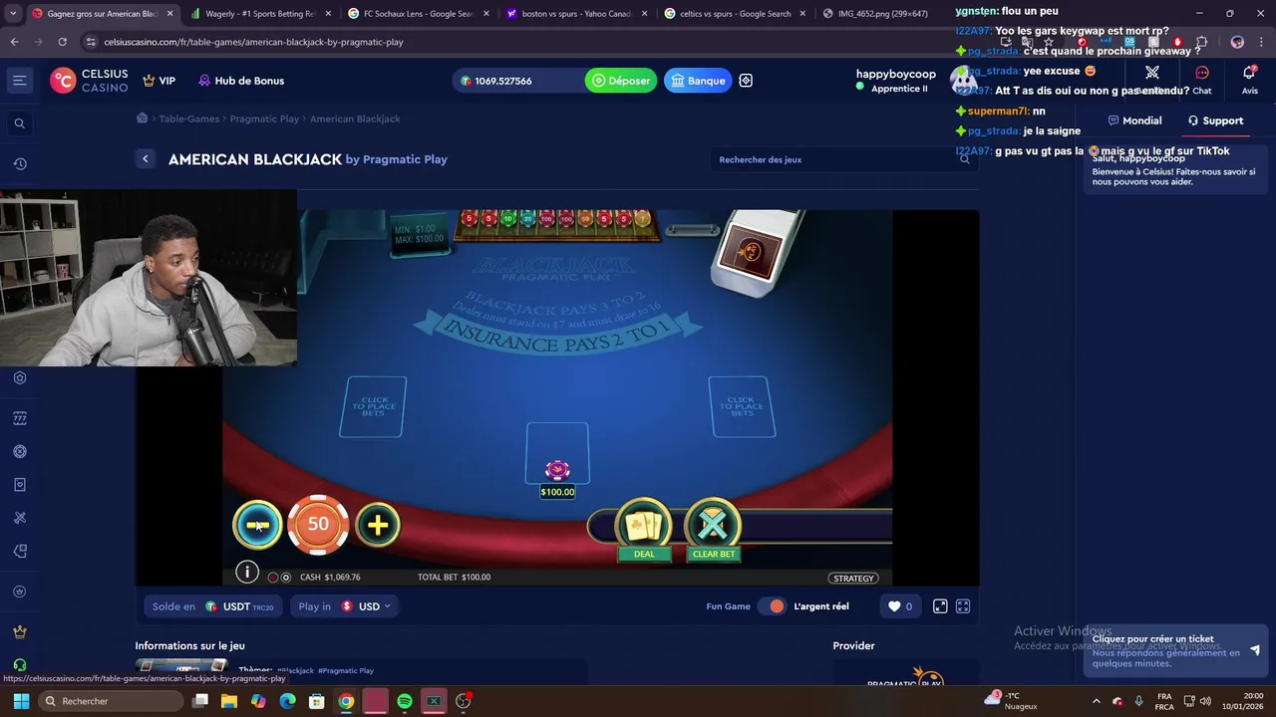Enter fullscreen game mode icon
The image size is (1276, 717).
[x=963, y=605]
